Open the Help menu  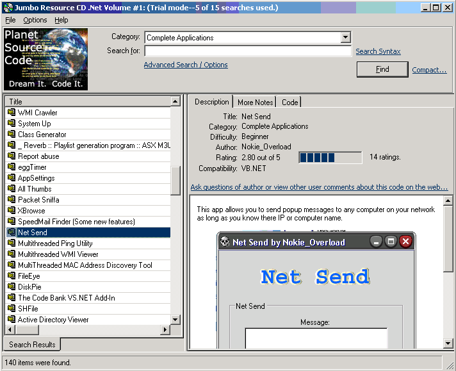click(x=61, y=20)
